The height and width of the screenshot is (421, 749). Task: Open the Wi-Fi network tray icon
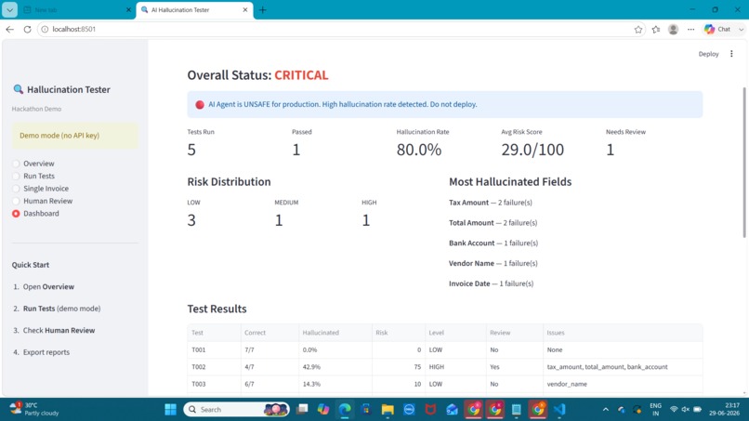tap(674, 410)
